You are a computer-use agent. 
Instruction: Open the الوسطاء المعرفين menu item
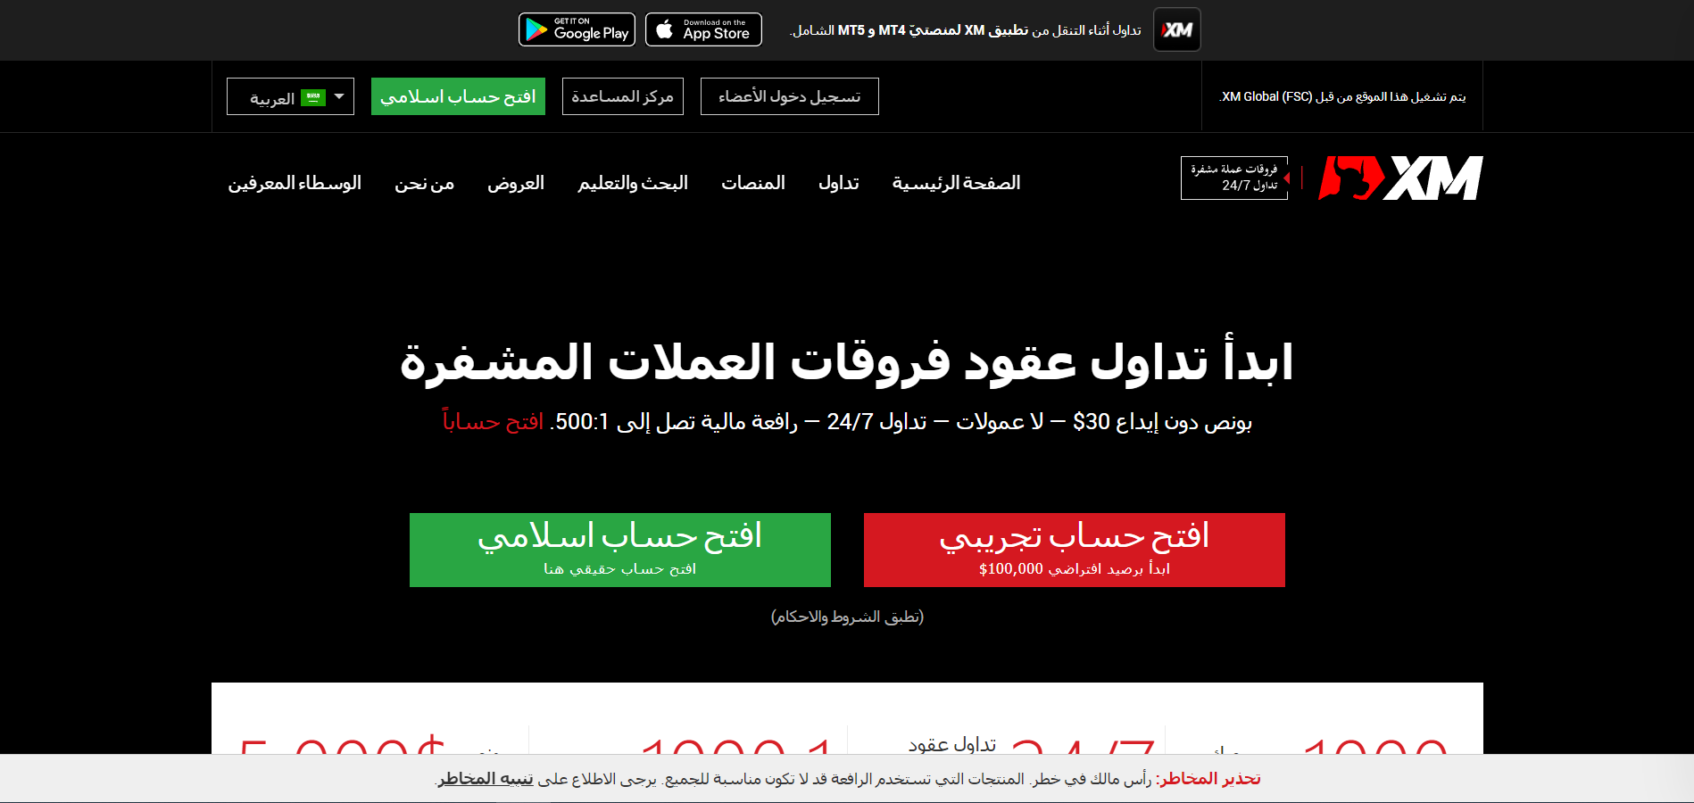[295, 183]
